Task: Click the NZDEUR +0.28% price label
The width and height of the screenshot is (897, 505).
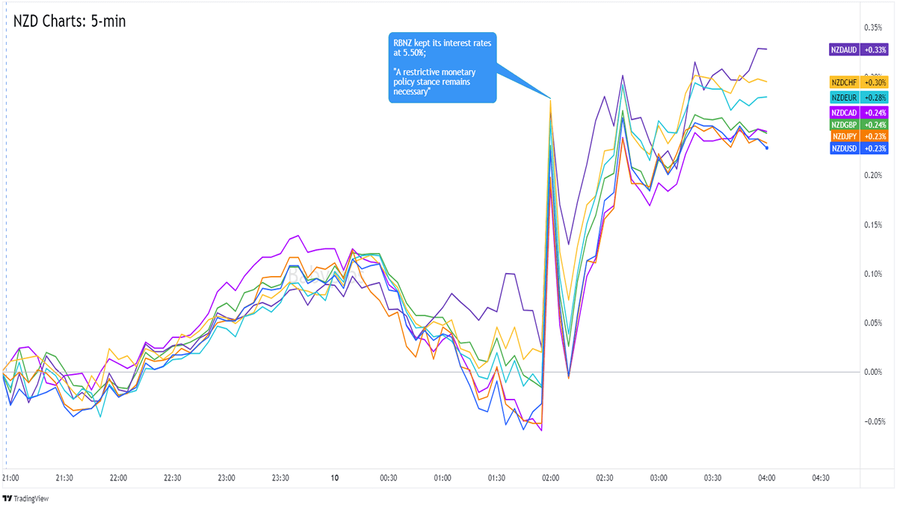Action: point(858,98)
